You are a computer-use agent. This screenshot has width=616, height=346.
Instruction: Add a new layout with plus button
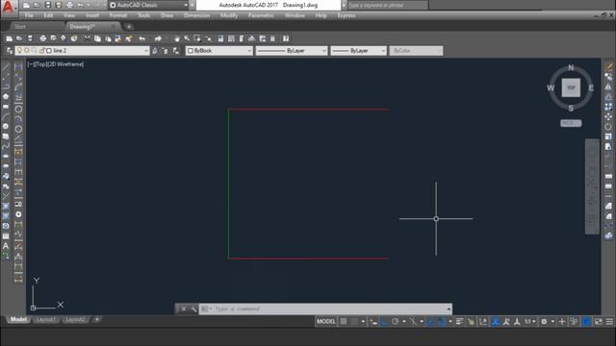pos(96,319)
